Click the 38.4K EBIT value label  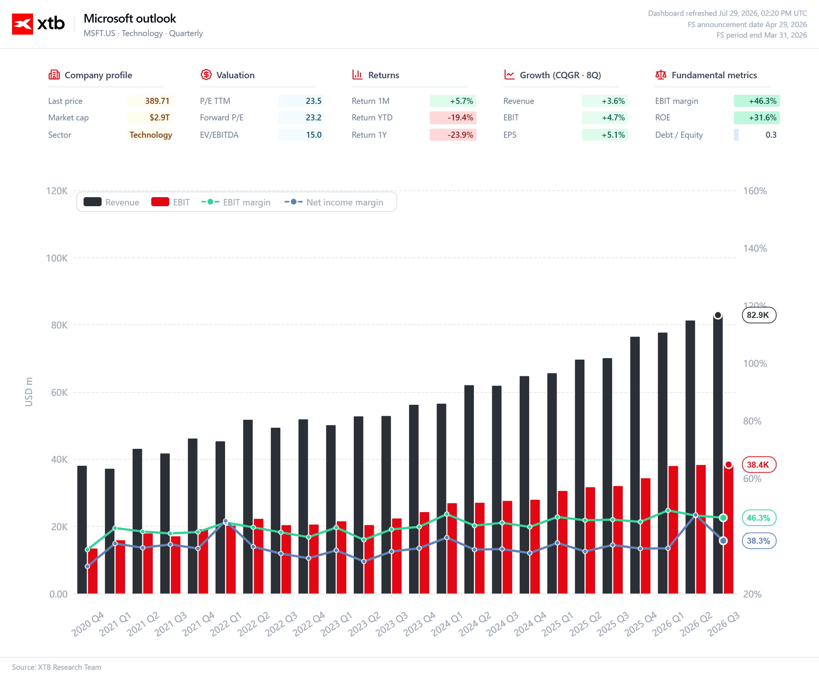[x=759, y=465]
